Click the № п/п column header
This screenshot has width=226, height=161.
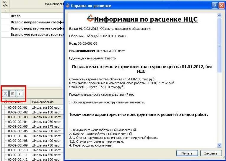[5, 4]
